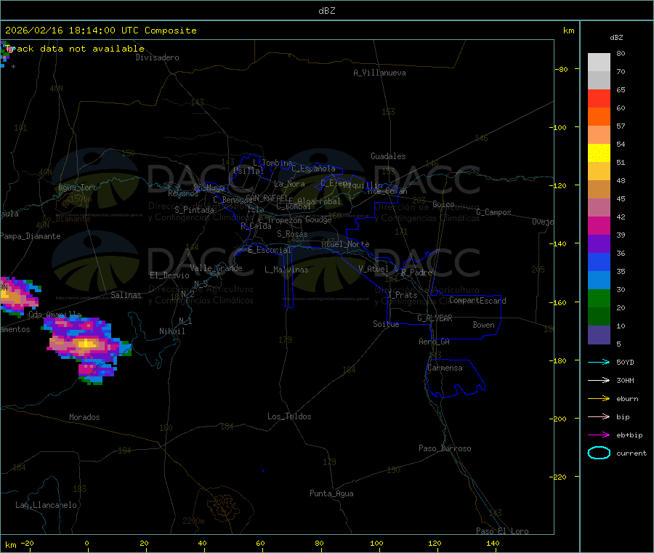
Task: Click the Paso_El_Loro map label
Action: 503,530
